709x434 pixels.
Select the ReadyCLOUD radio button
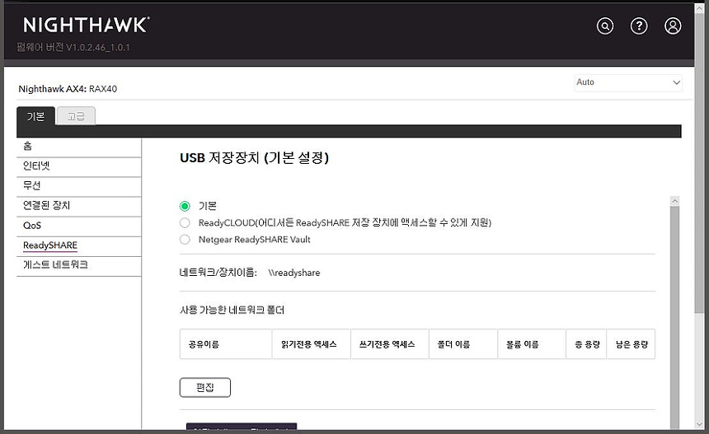[x=185, y=222]
